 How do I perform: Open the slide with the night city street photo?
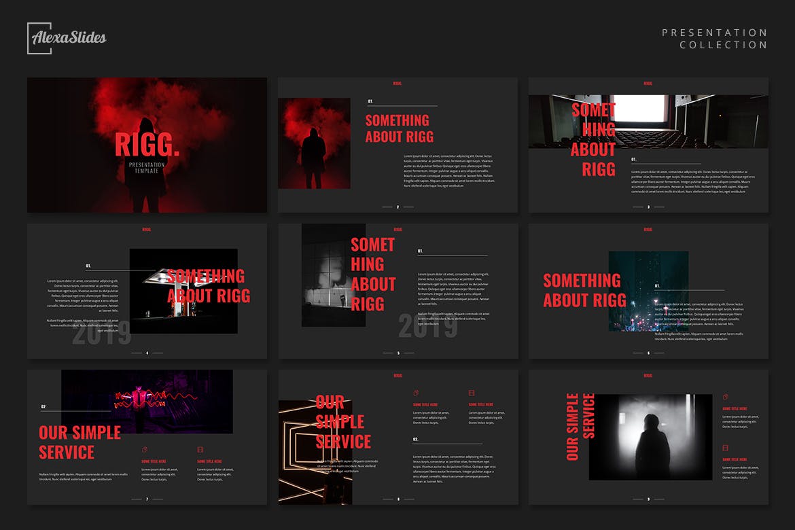pyautogui.click(x=648, y=291)
